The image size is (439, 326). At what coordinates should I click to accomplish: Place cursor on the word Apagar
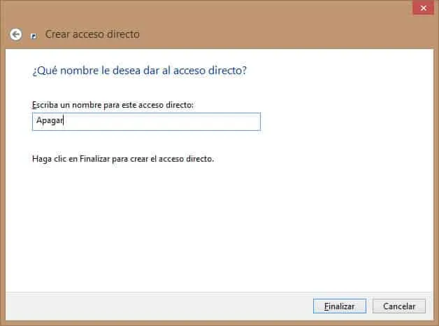click(x=48, y=122)
